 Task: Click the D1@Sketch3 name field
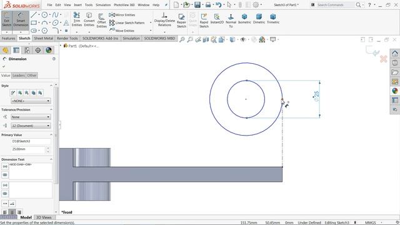tap(31, 141)
